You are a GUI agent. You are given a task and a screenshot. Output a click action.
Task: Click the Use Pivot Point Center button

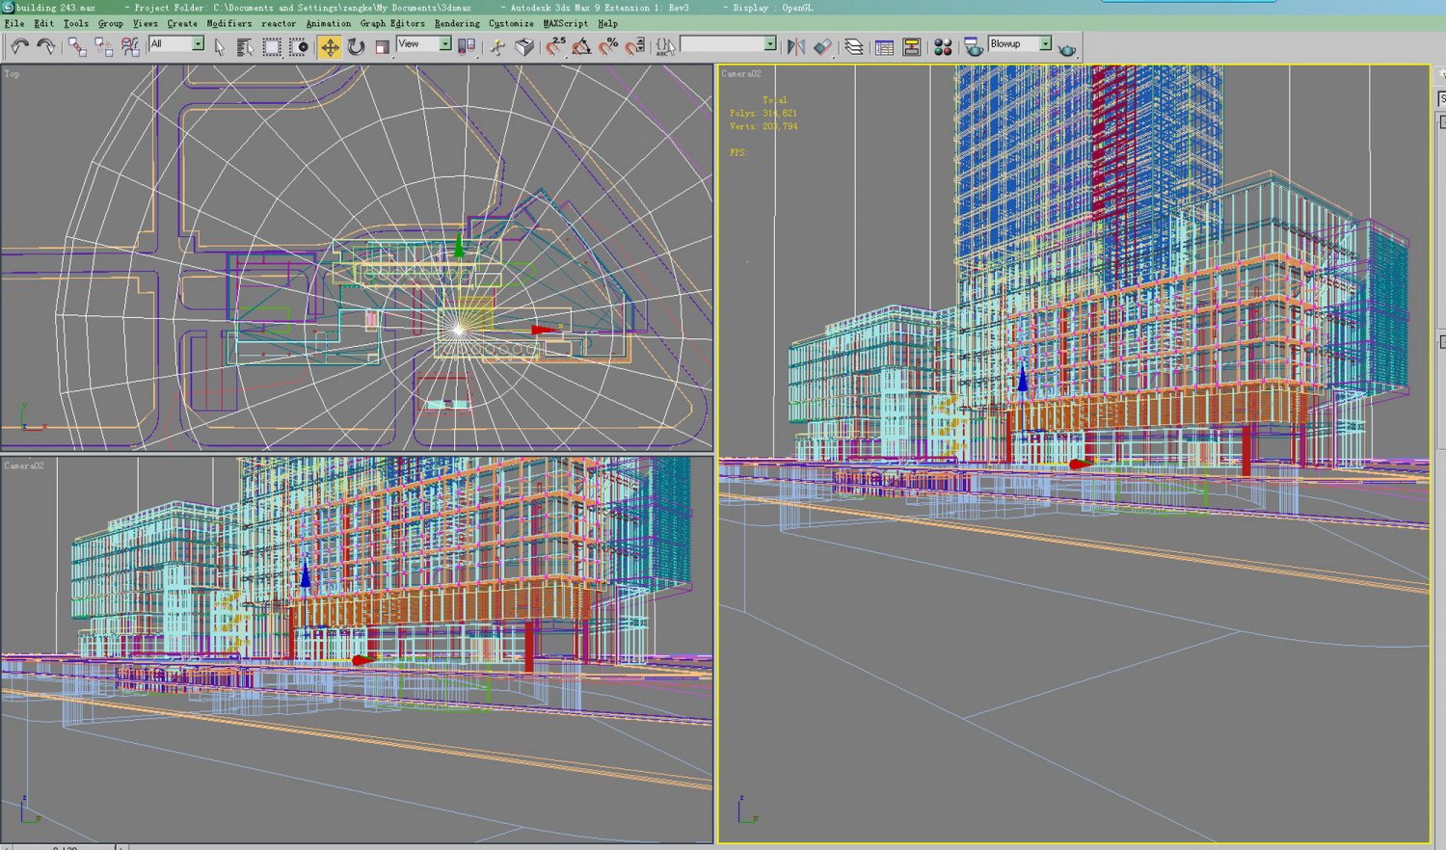(x=468, y=46)
